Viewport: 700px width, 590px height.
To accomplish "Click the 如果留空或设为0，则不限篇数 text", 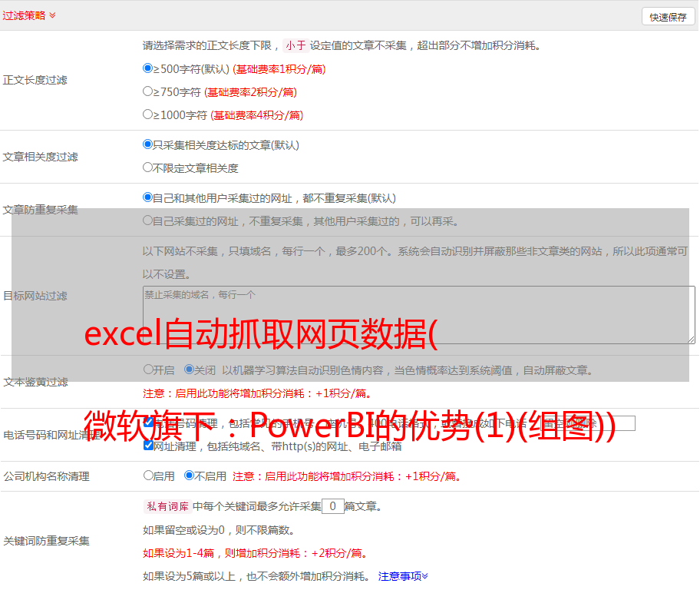I will point(219,530).
